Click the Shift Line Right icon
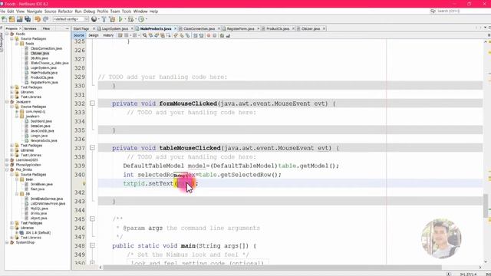The width and height of the screenshot is (491, 276). 201,35
